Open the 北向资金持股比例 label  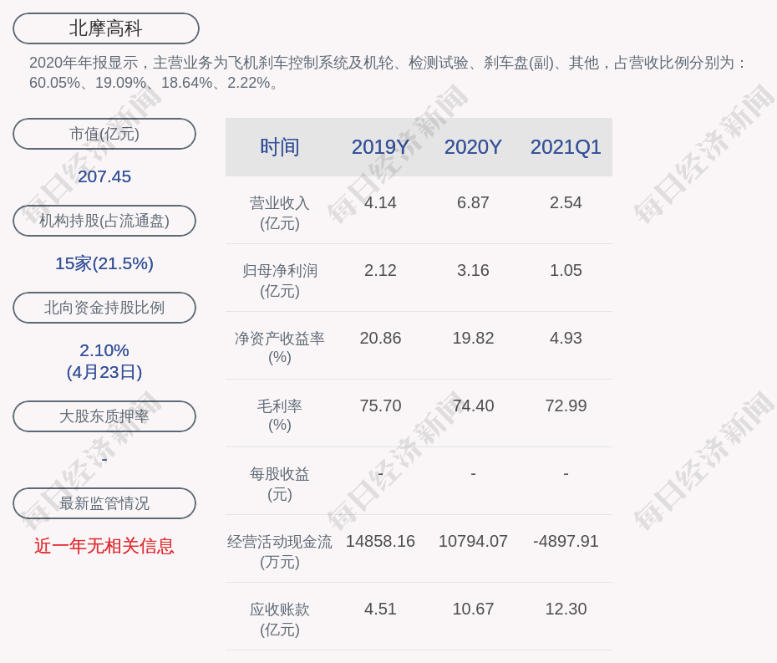(104, 308)
